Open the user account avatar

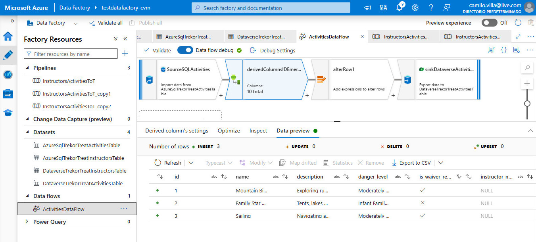[x=529, y=8]
